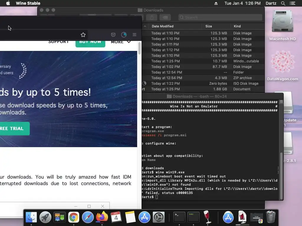Switch to Terminal icon in Dock
The image size is (302, 226).
pyautogui.click(x=179, y=217)
